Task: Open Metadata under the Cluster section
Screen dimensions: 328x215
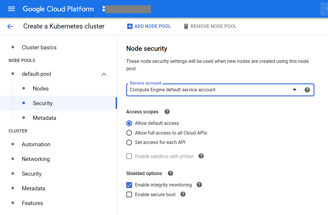Action: pos(34,188)
